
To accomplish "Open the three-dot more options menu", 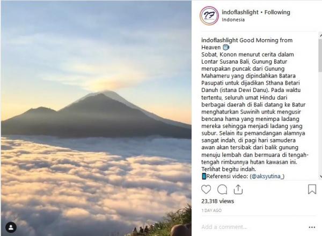I will [312, 227].
